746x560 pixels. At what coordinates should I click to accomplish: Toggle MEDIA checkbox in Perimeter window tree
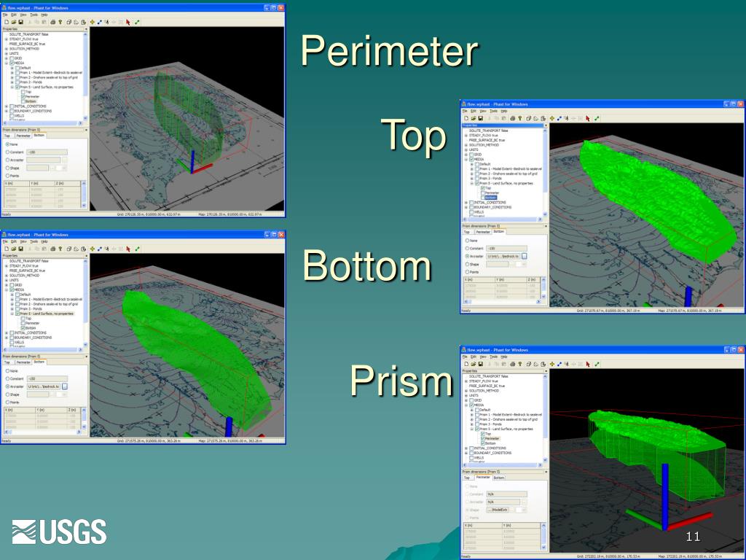[12, 63]
